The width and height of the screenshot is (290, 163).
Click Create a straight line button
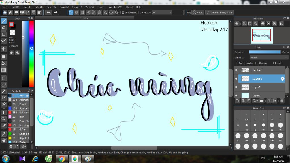click(x=219, y=12)
